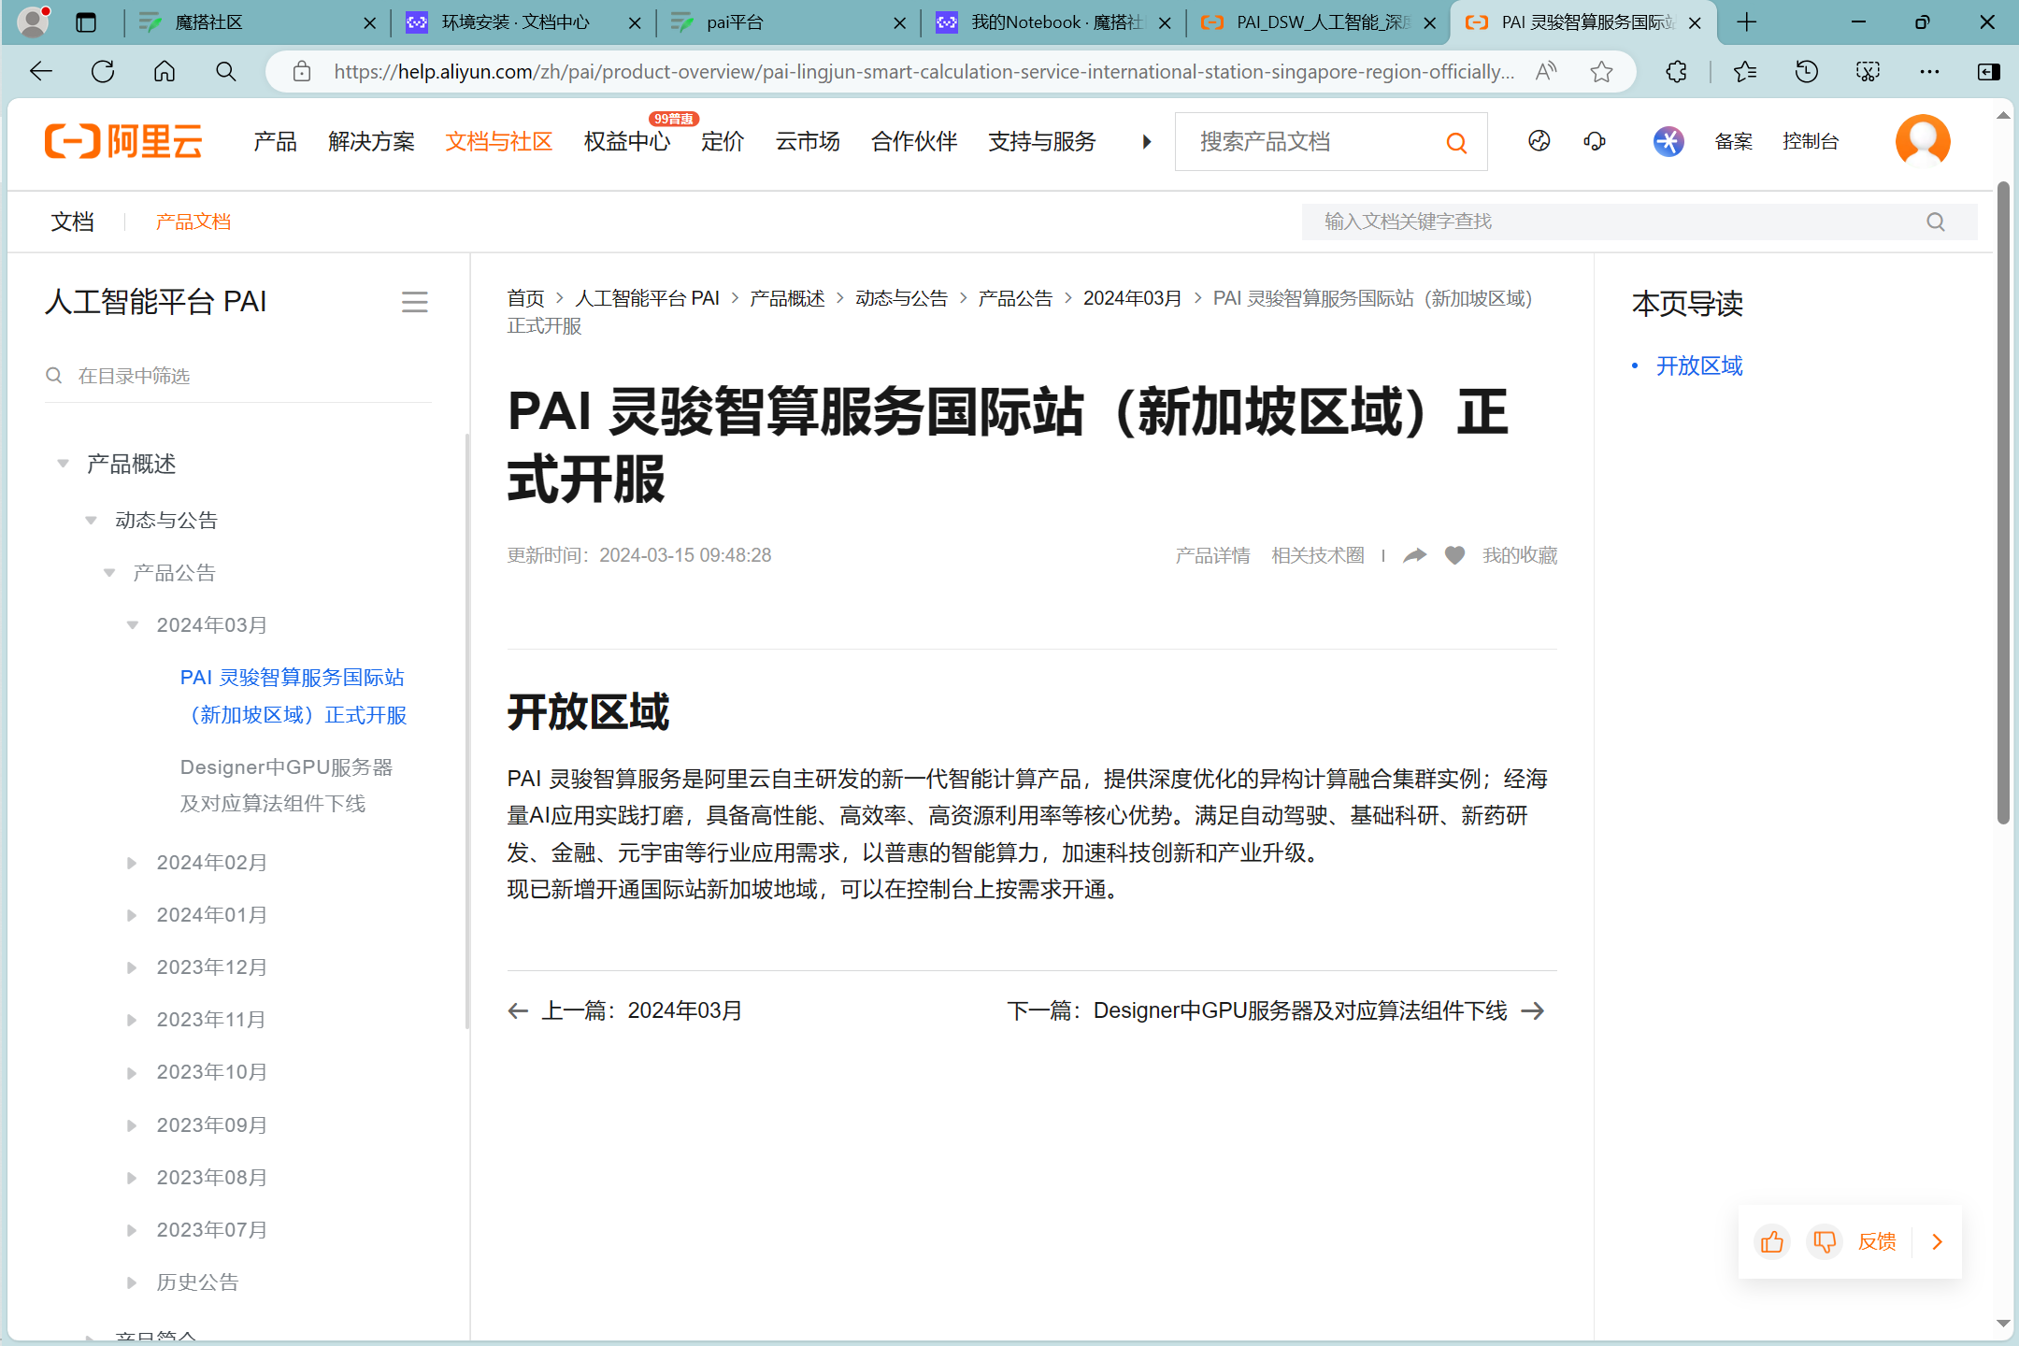
Task: Click orange search icon in product search
Action: (x=1456, y=142)
